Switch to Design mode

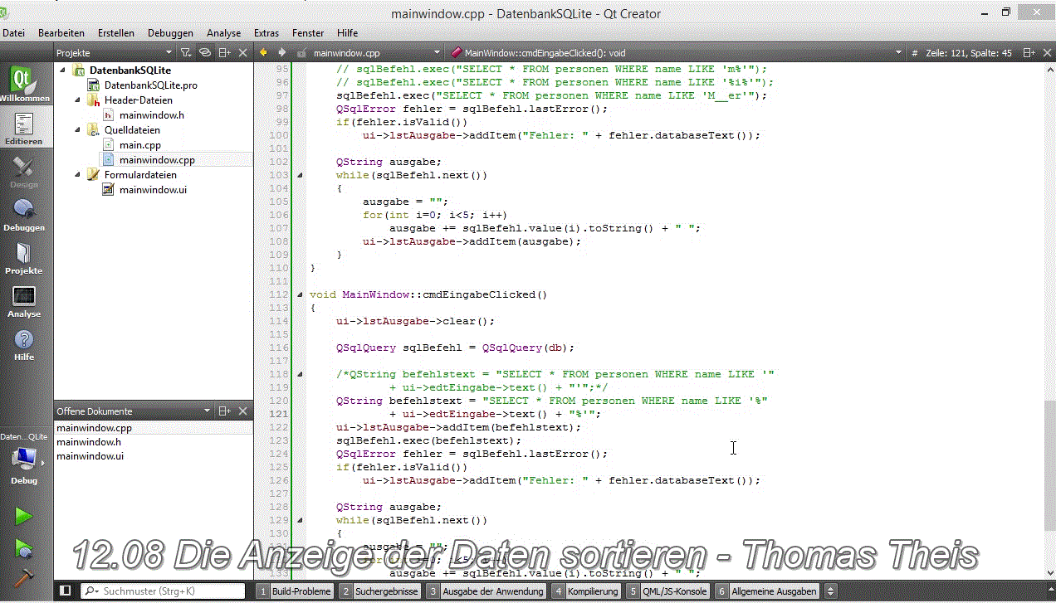[24, 171]
